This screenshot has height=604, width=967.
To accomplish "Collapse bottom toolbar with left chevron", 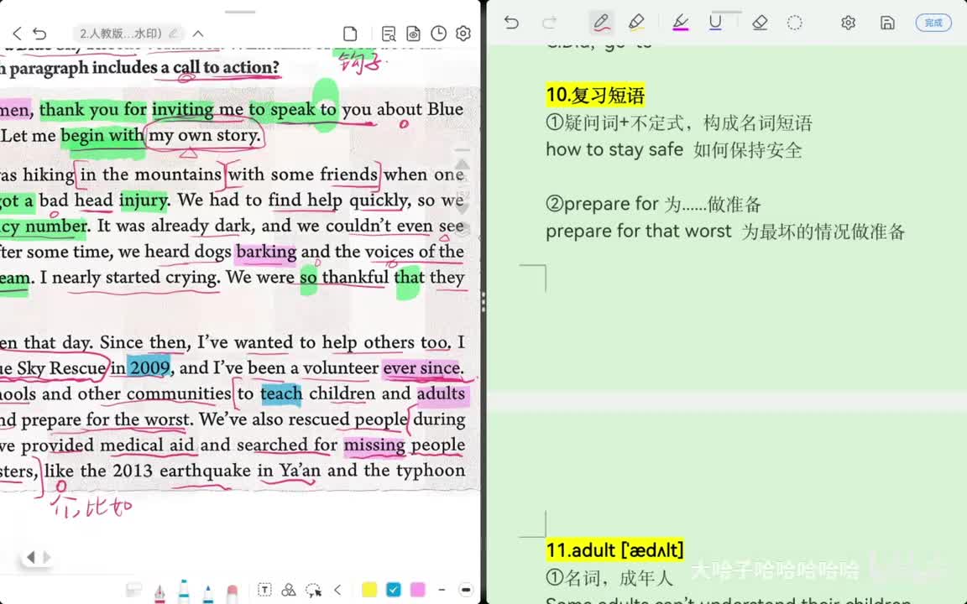I will pos(337,590).
